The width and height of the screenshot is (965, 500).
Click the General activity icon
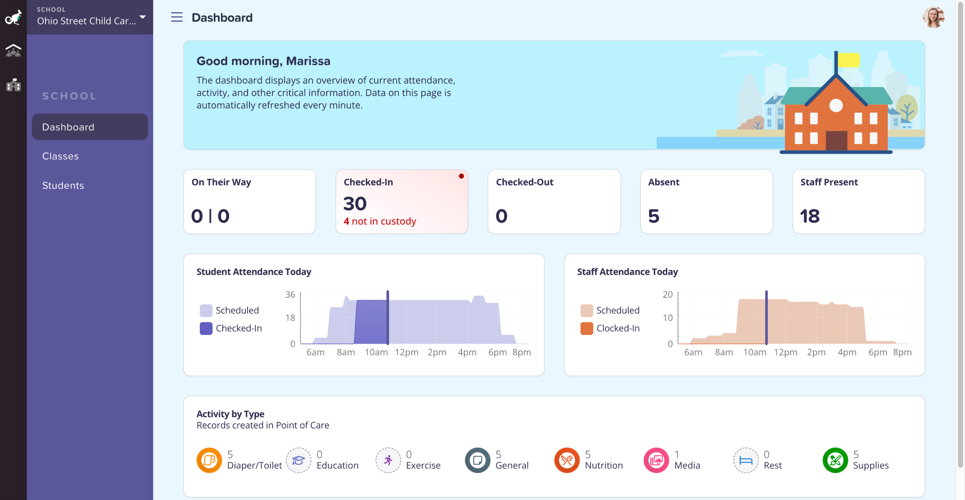[x=477, y=460]
